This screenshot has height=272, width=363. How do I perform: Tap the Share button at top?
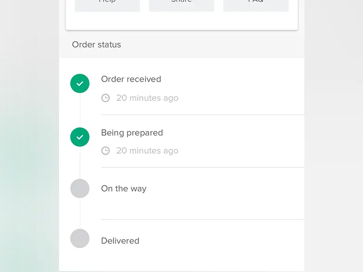[181, 5]
